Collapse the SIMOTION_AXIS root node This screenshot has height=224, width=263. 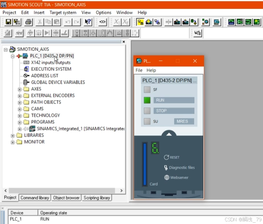tap(6, 50)
